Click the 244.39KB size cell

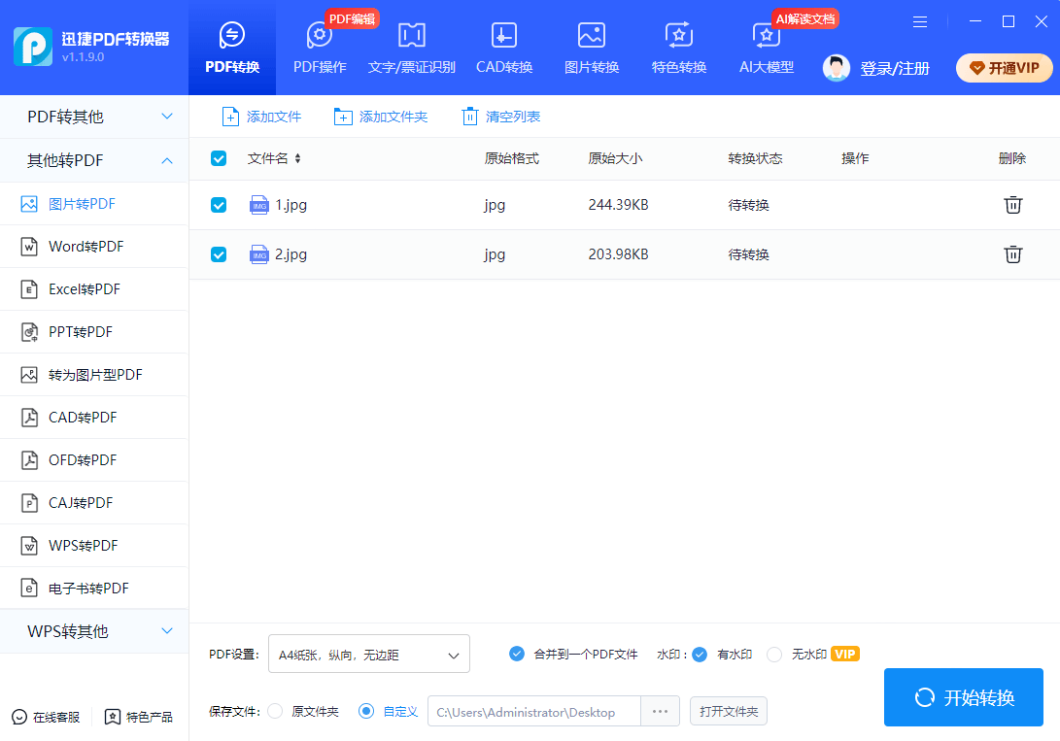(x=619, y=205)
